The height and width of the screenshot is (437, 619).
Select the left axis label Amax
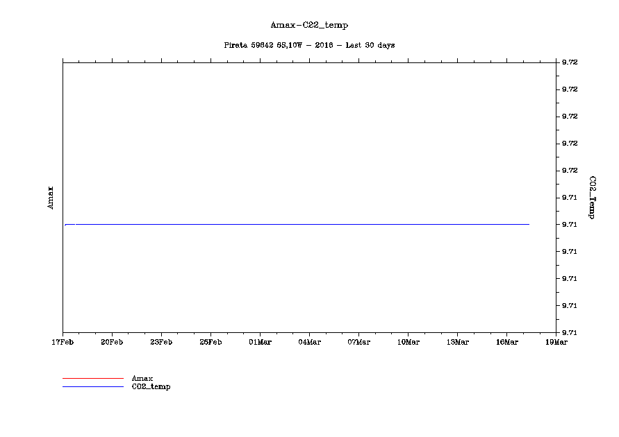[49, 197]
